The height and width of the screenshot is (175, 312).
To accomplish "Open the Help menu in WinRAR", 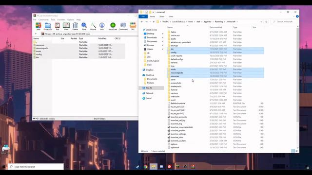I will click(78, 19).
